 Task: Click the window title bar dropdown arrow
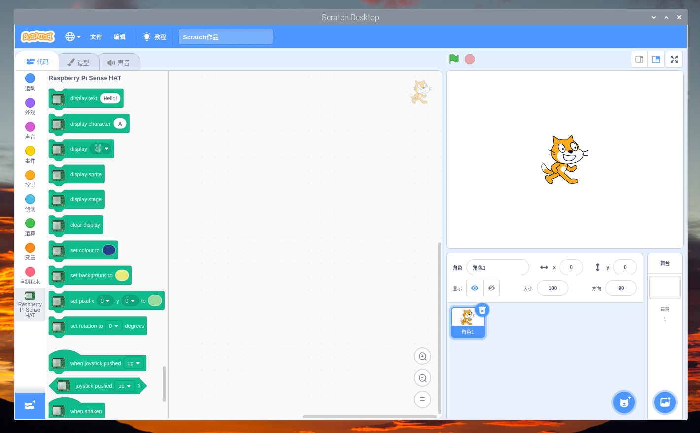pyautogui.click(x=654, y=17)
